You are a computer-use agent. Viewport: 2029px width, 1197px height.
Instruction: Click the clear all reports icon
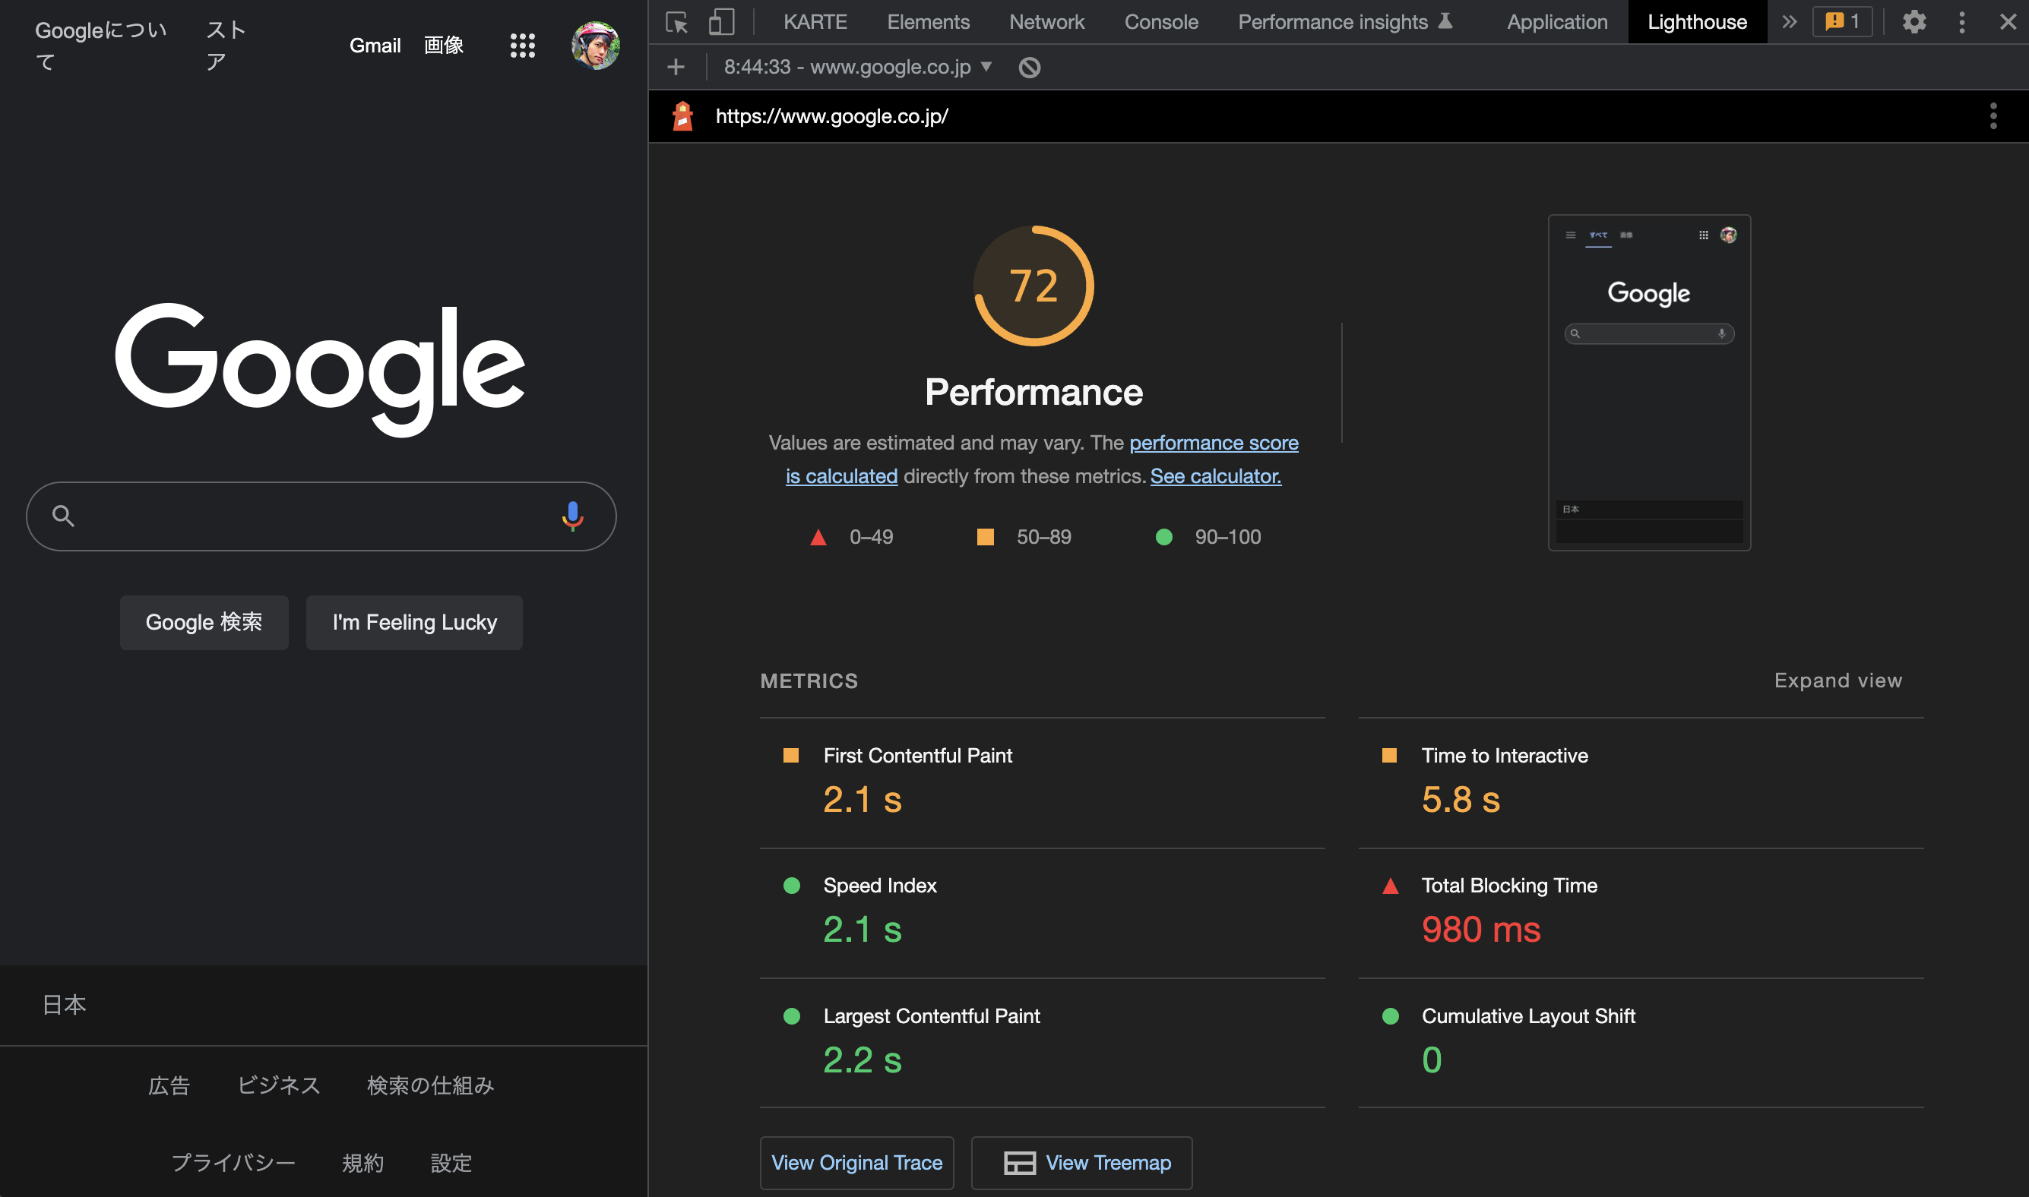(x=1030, y=67)
